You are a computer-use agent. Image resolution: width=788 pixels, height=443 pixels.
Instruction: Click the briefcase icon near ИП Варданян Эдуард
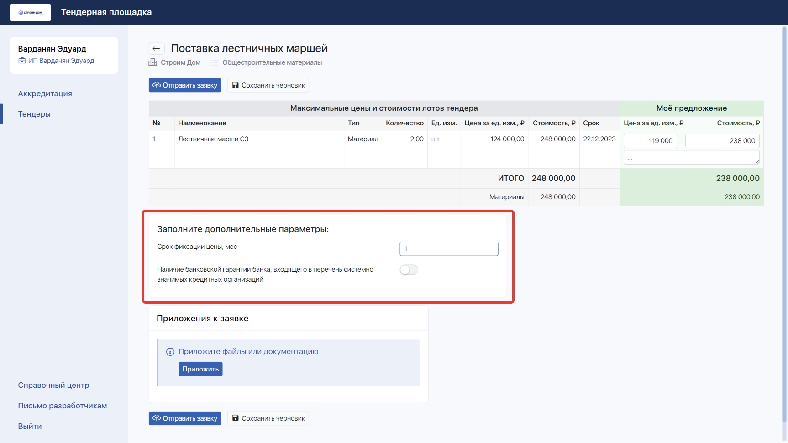[x=22, y=61]
